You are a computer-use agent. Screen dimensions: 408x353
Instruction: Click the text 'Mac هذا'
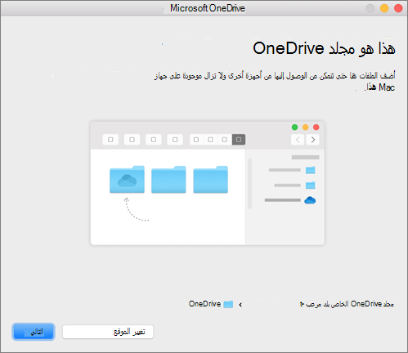(x=380, y=87)
